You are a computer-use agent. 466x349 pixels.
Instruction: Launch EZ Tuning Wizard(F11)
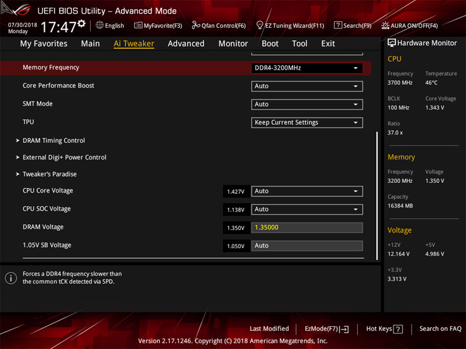pos(290,25)
